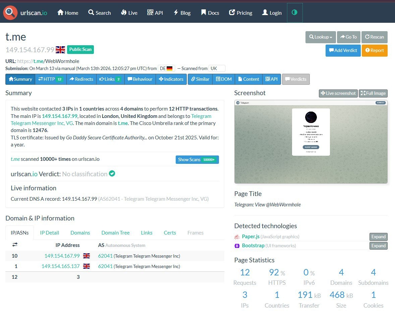The height and width of the screenshot is (323, 395).
Task: Open the Home nav link
Action: tap(68, 13)
